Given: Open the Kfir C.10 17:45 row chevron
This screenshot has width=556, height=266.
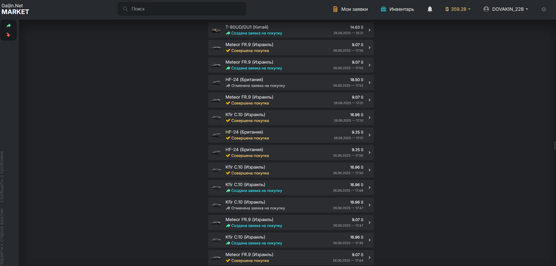Looking at the screenshot, I should tap(369, 240).
